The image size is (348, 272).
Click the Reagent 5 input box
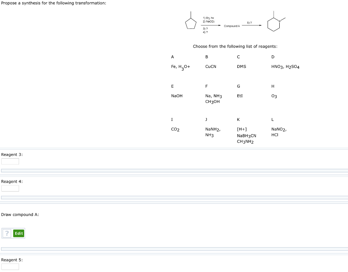pyautogui.click(x=10, y=267)
